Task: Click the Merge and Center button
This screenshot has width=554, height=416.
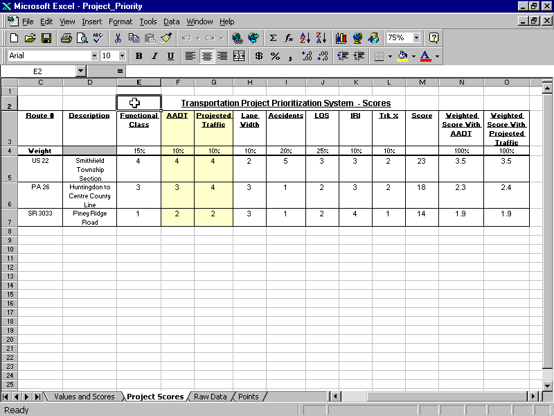Action: pos(239,56)
